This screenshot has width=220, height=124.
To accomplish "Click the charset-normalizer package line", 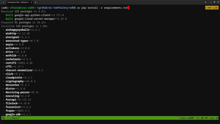I will pos(23,70).
